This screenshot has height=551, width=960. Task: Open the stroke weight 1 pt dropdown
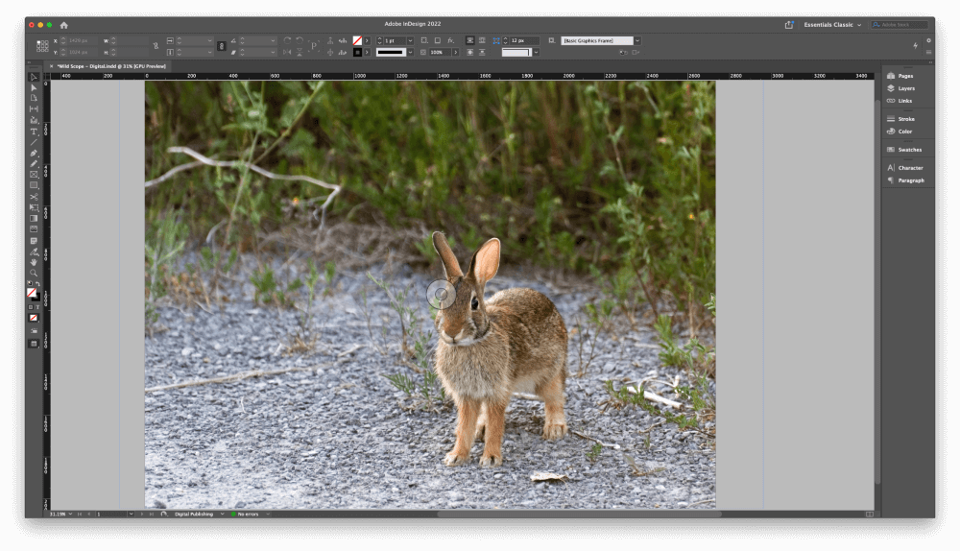click(x=410, y=40)
